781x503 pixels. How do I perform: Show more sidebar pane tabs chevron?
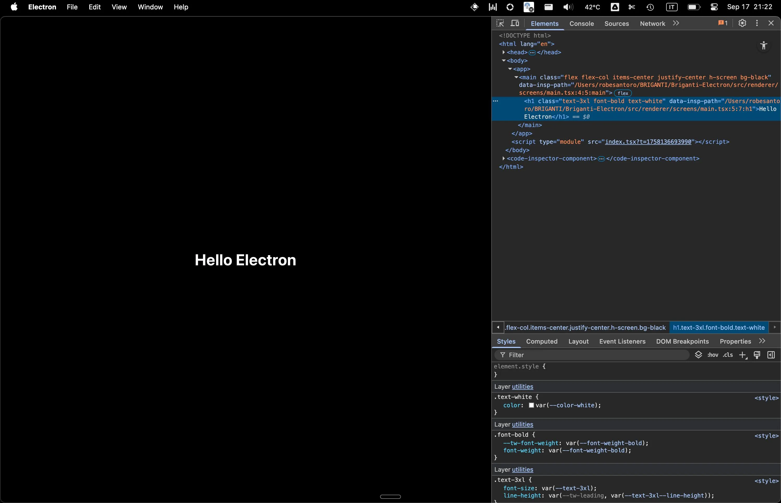pyautogui.click(x=762, y=341)
